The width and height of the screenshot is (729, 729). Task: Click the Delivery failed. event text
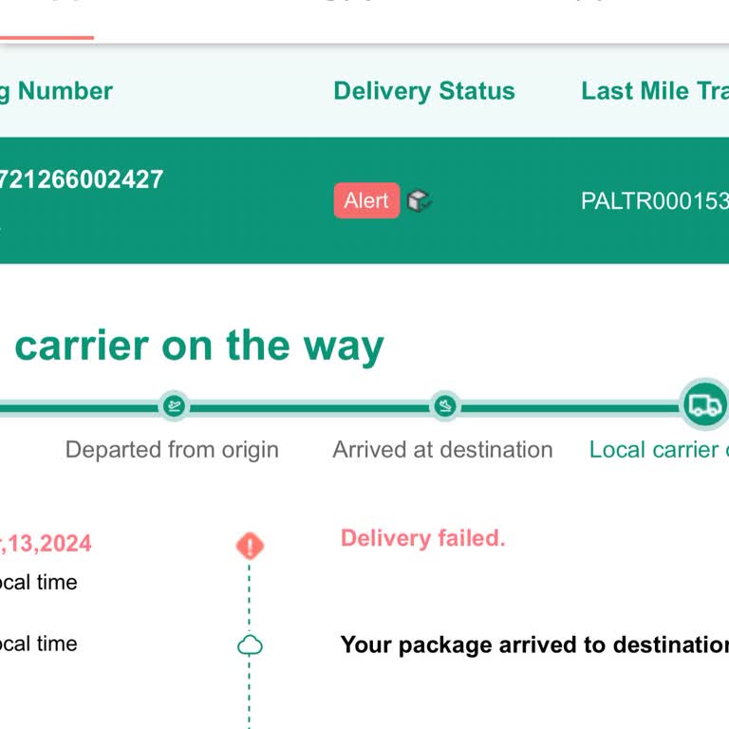(422, 538)
